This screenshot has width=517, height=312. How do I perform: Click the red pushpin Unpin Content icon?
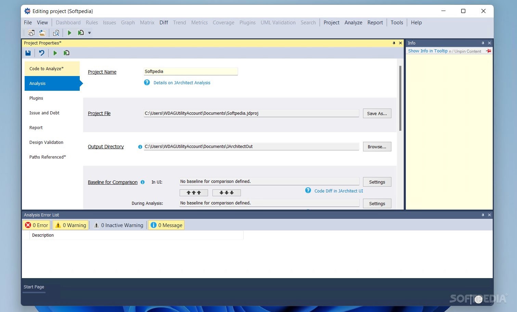pyautogui.click(x=489, y=51)
